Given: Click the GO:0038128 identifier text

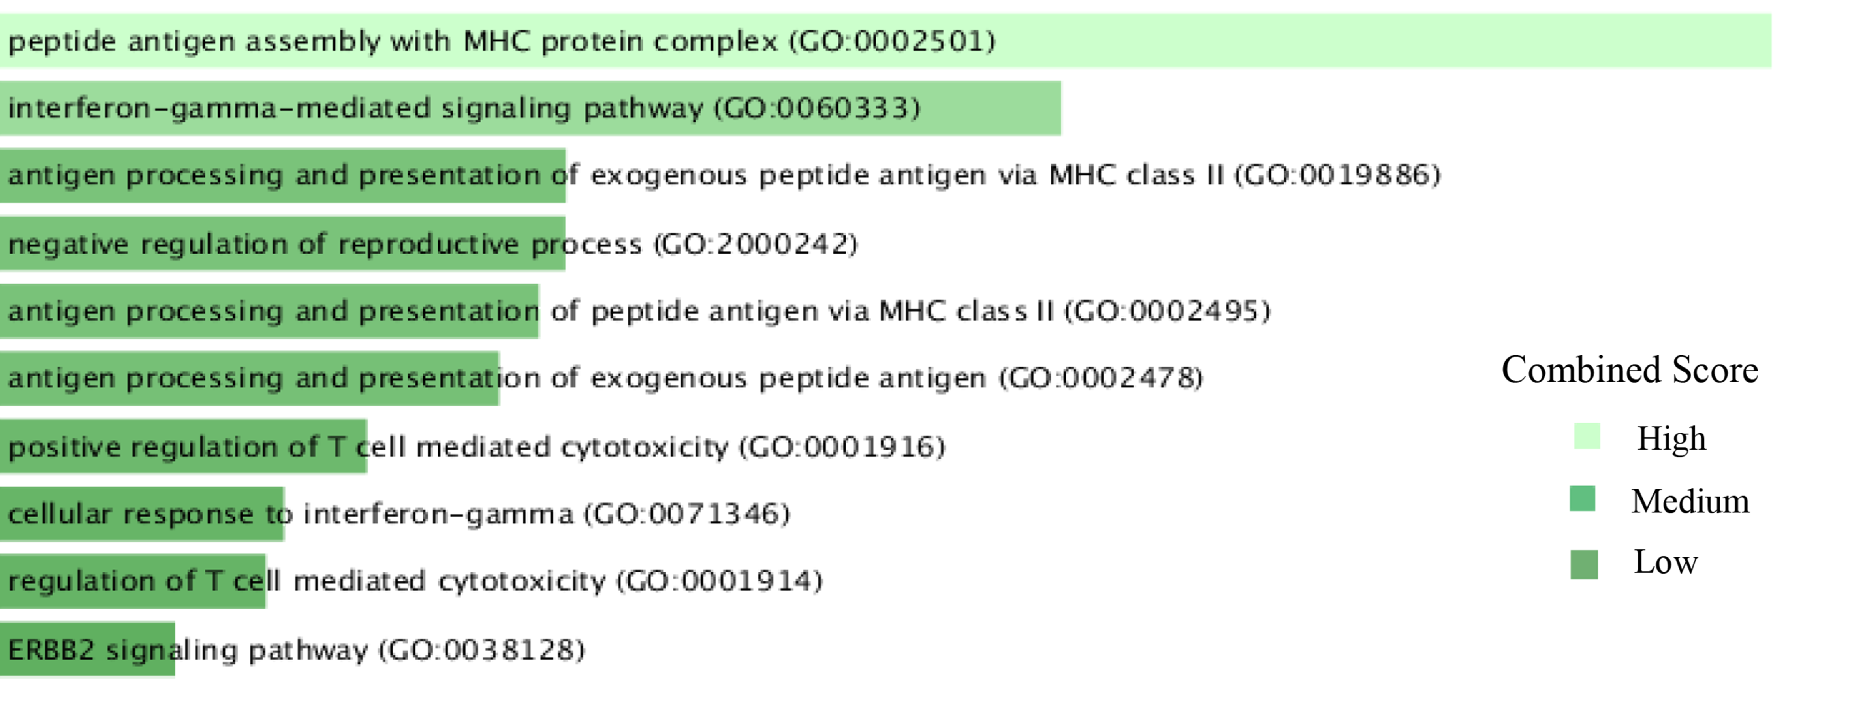Looking at the screenshot, I should click(x=482, y=649).
